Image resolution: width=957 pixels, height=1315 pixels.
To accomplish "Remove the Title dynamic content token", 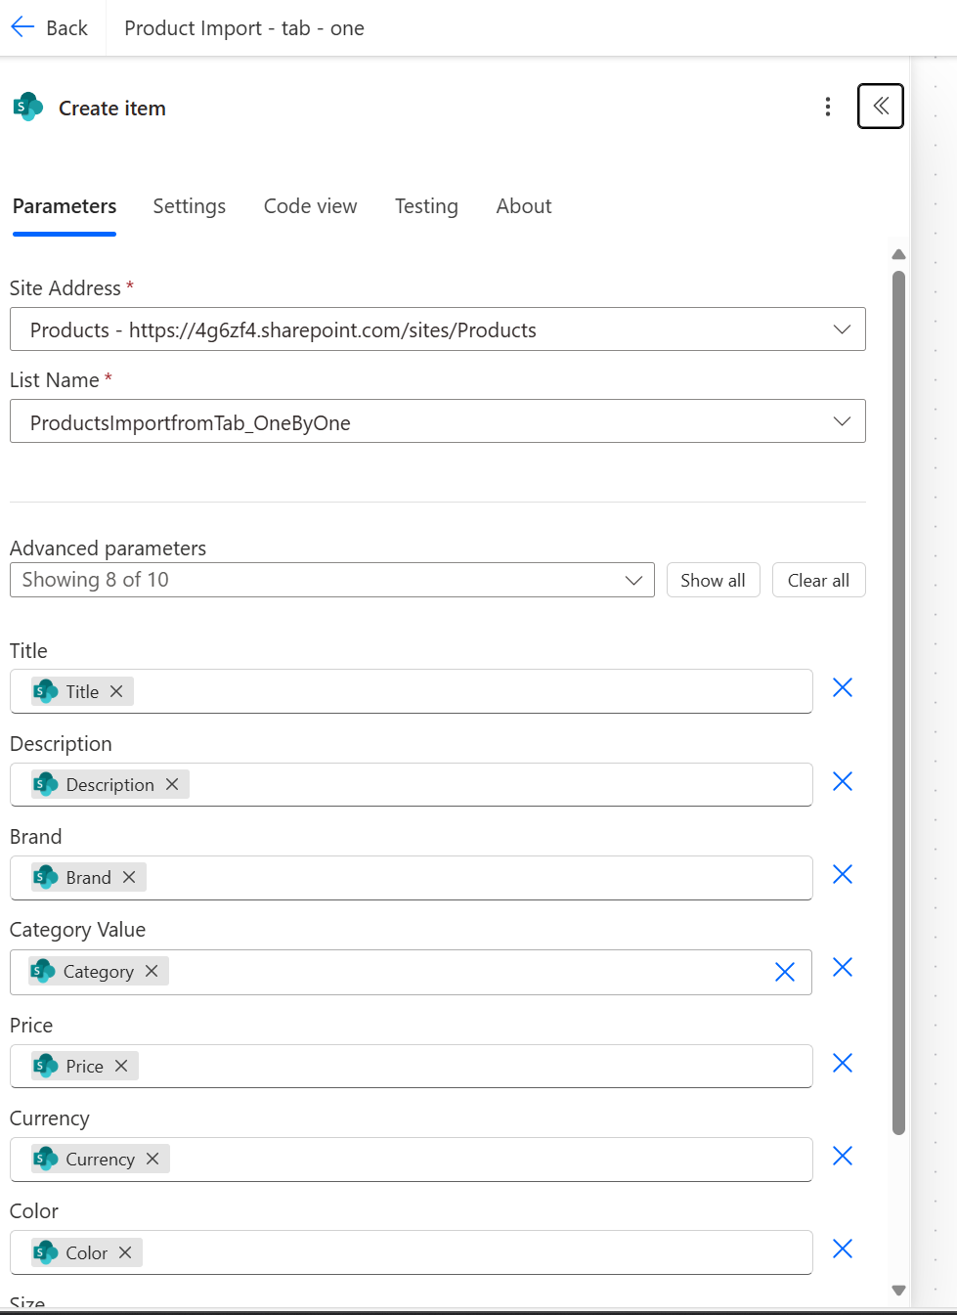I will (x=115, y=690).
